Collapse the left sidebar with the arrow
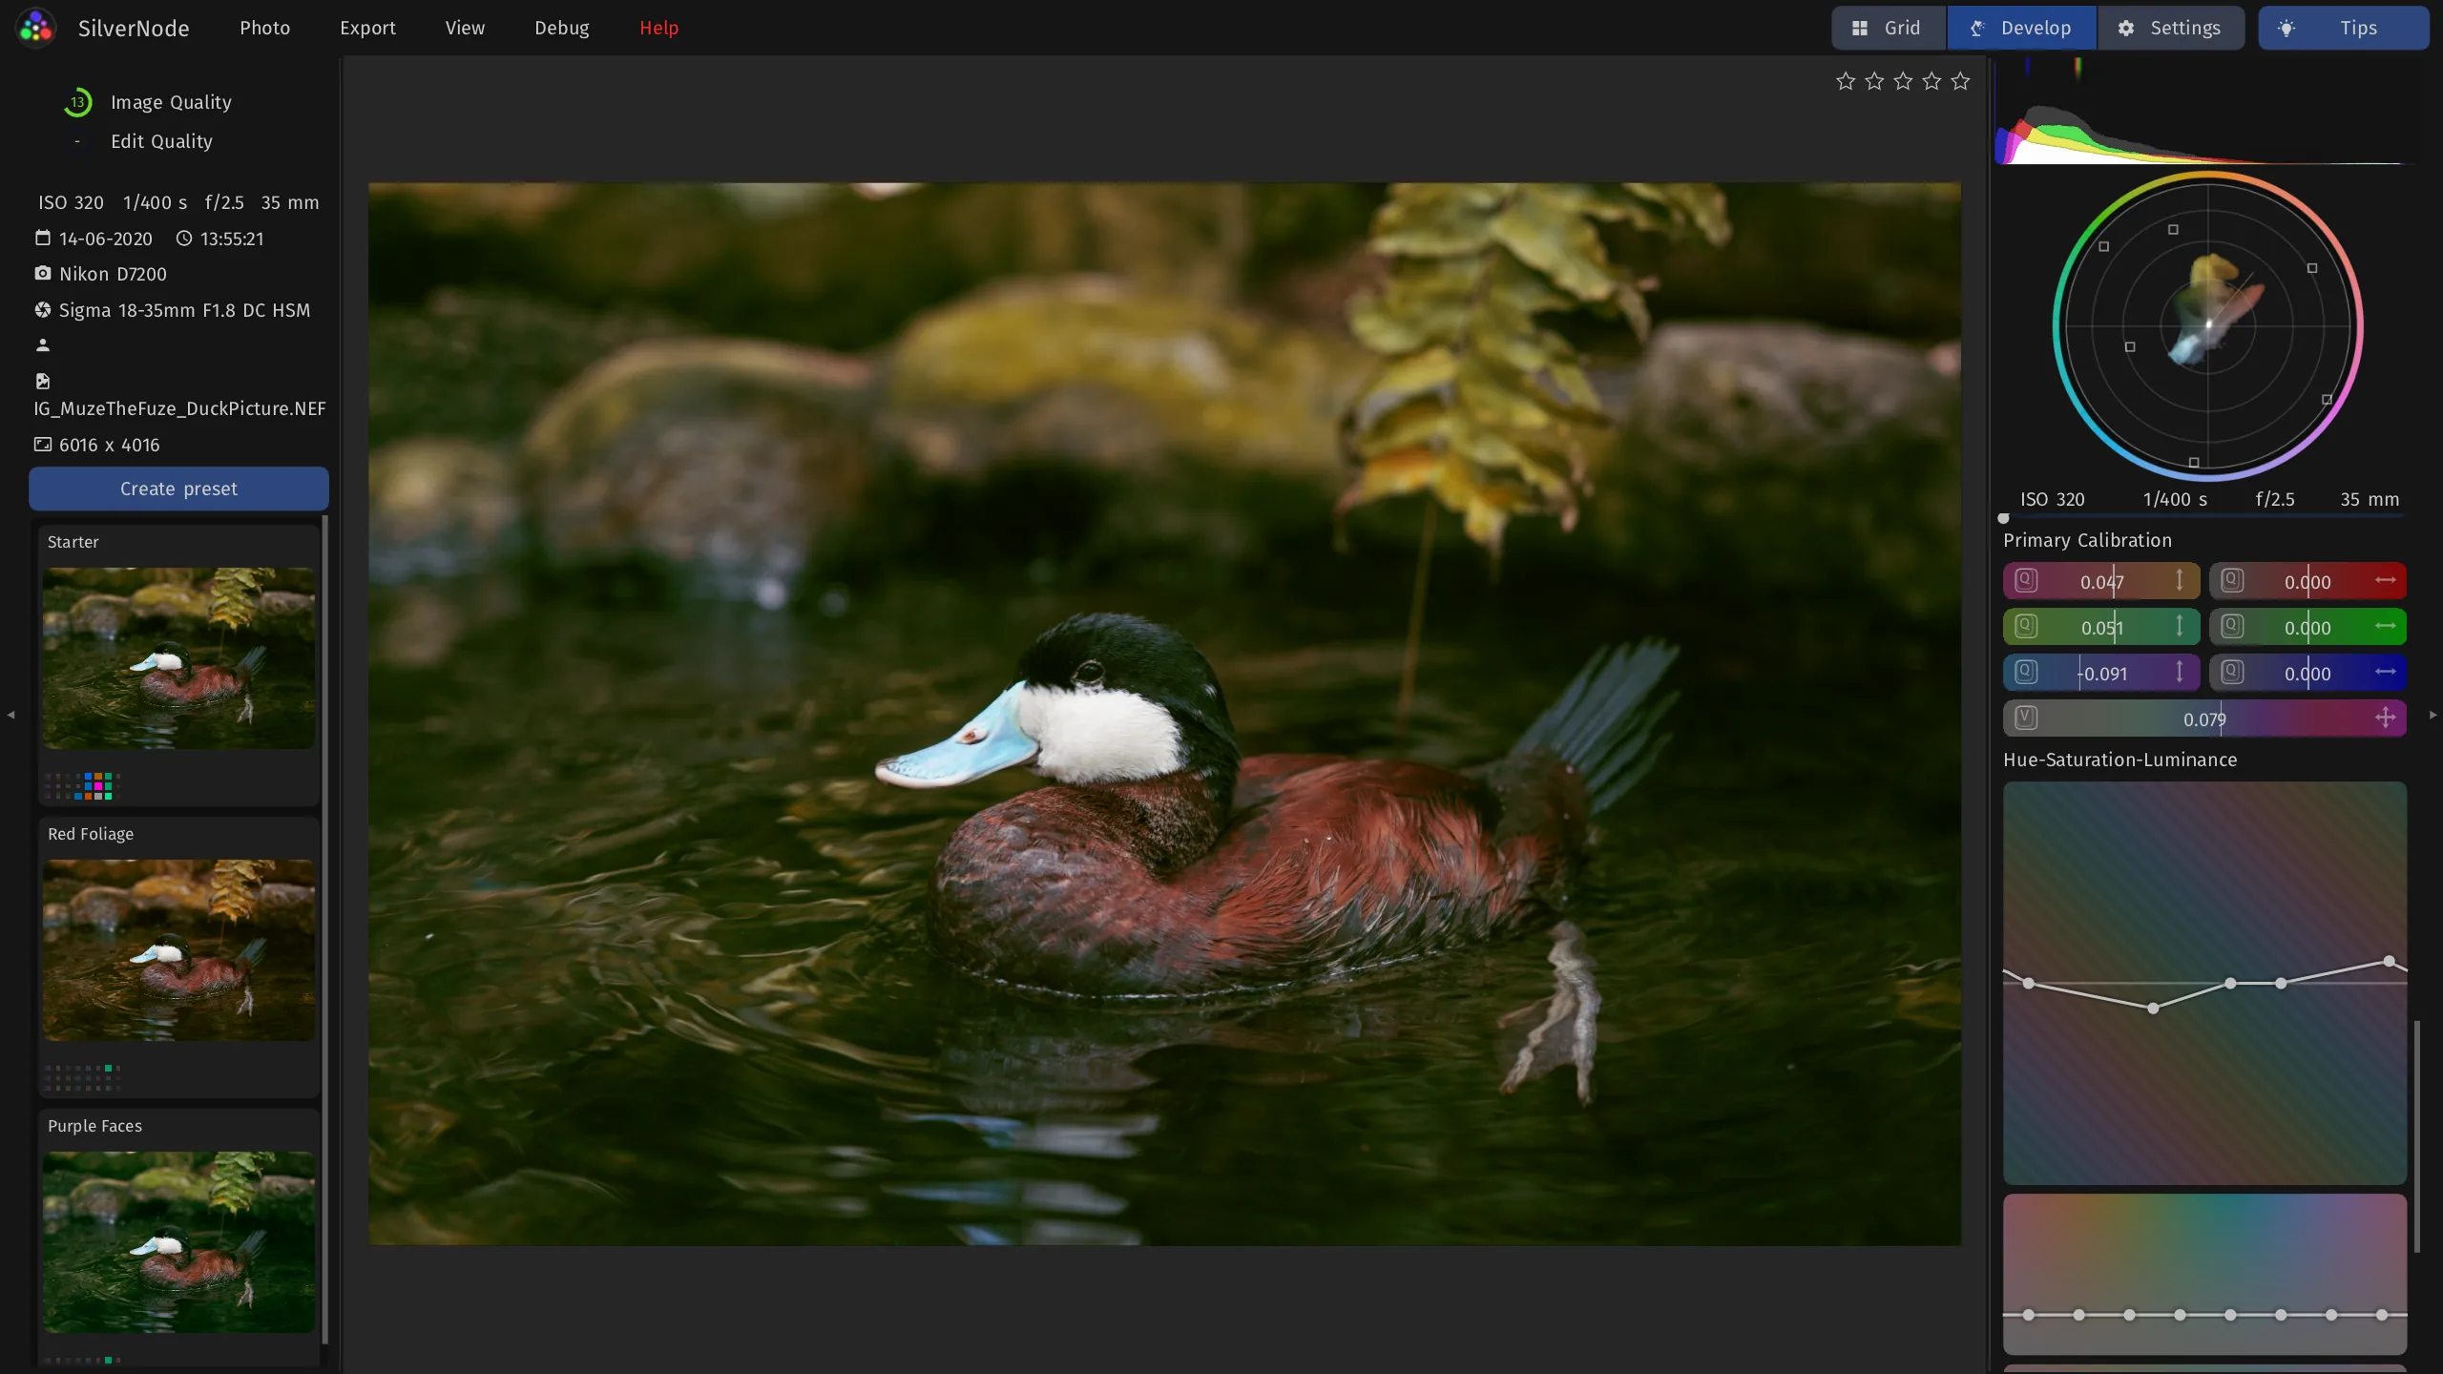Viewport: 2443px width, 1374px height. tap(10, 715)
